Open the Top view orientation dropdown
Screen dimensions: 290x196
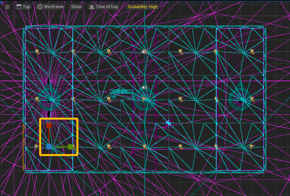pyautogui.click(x=23, y=7)
